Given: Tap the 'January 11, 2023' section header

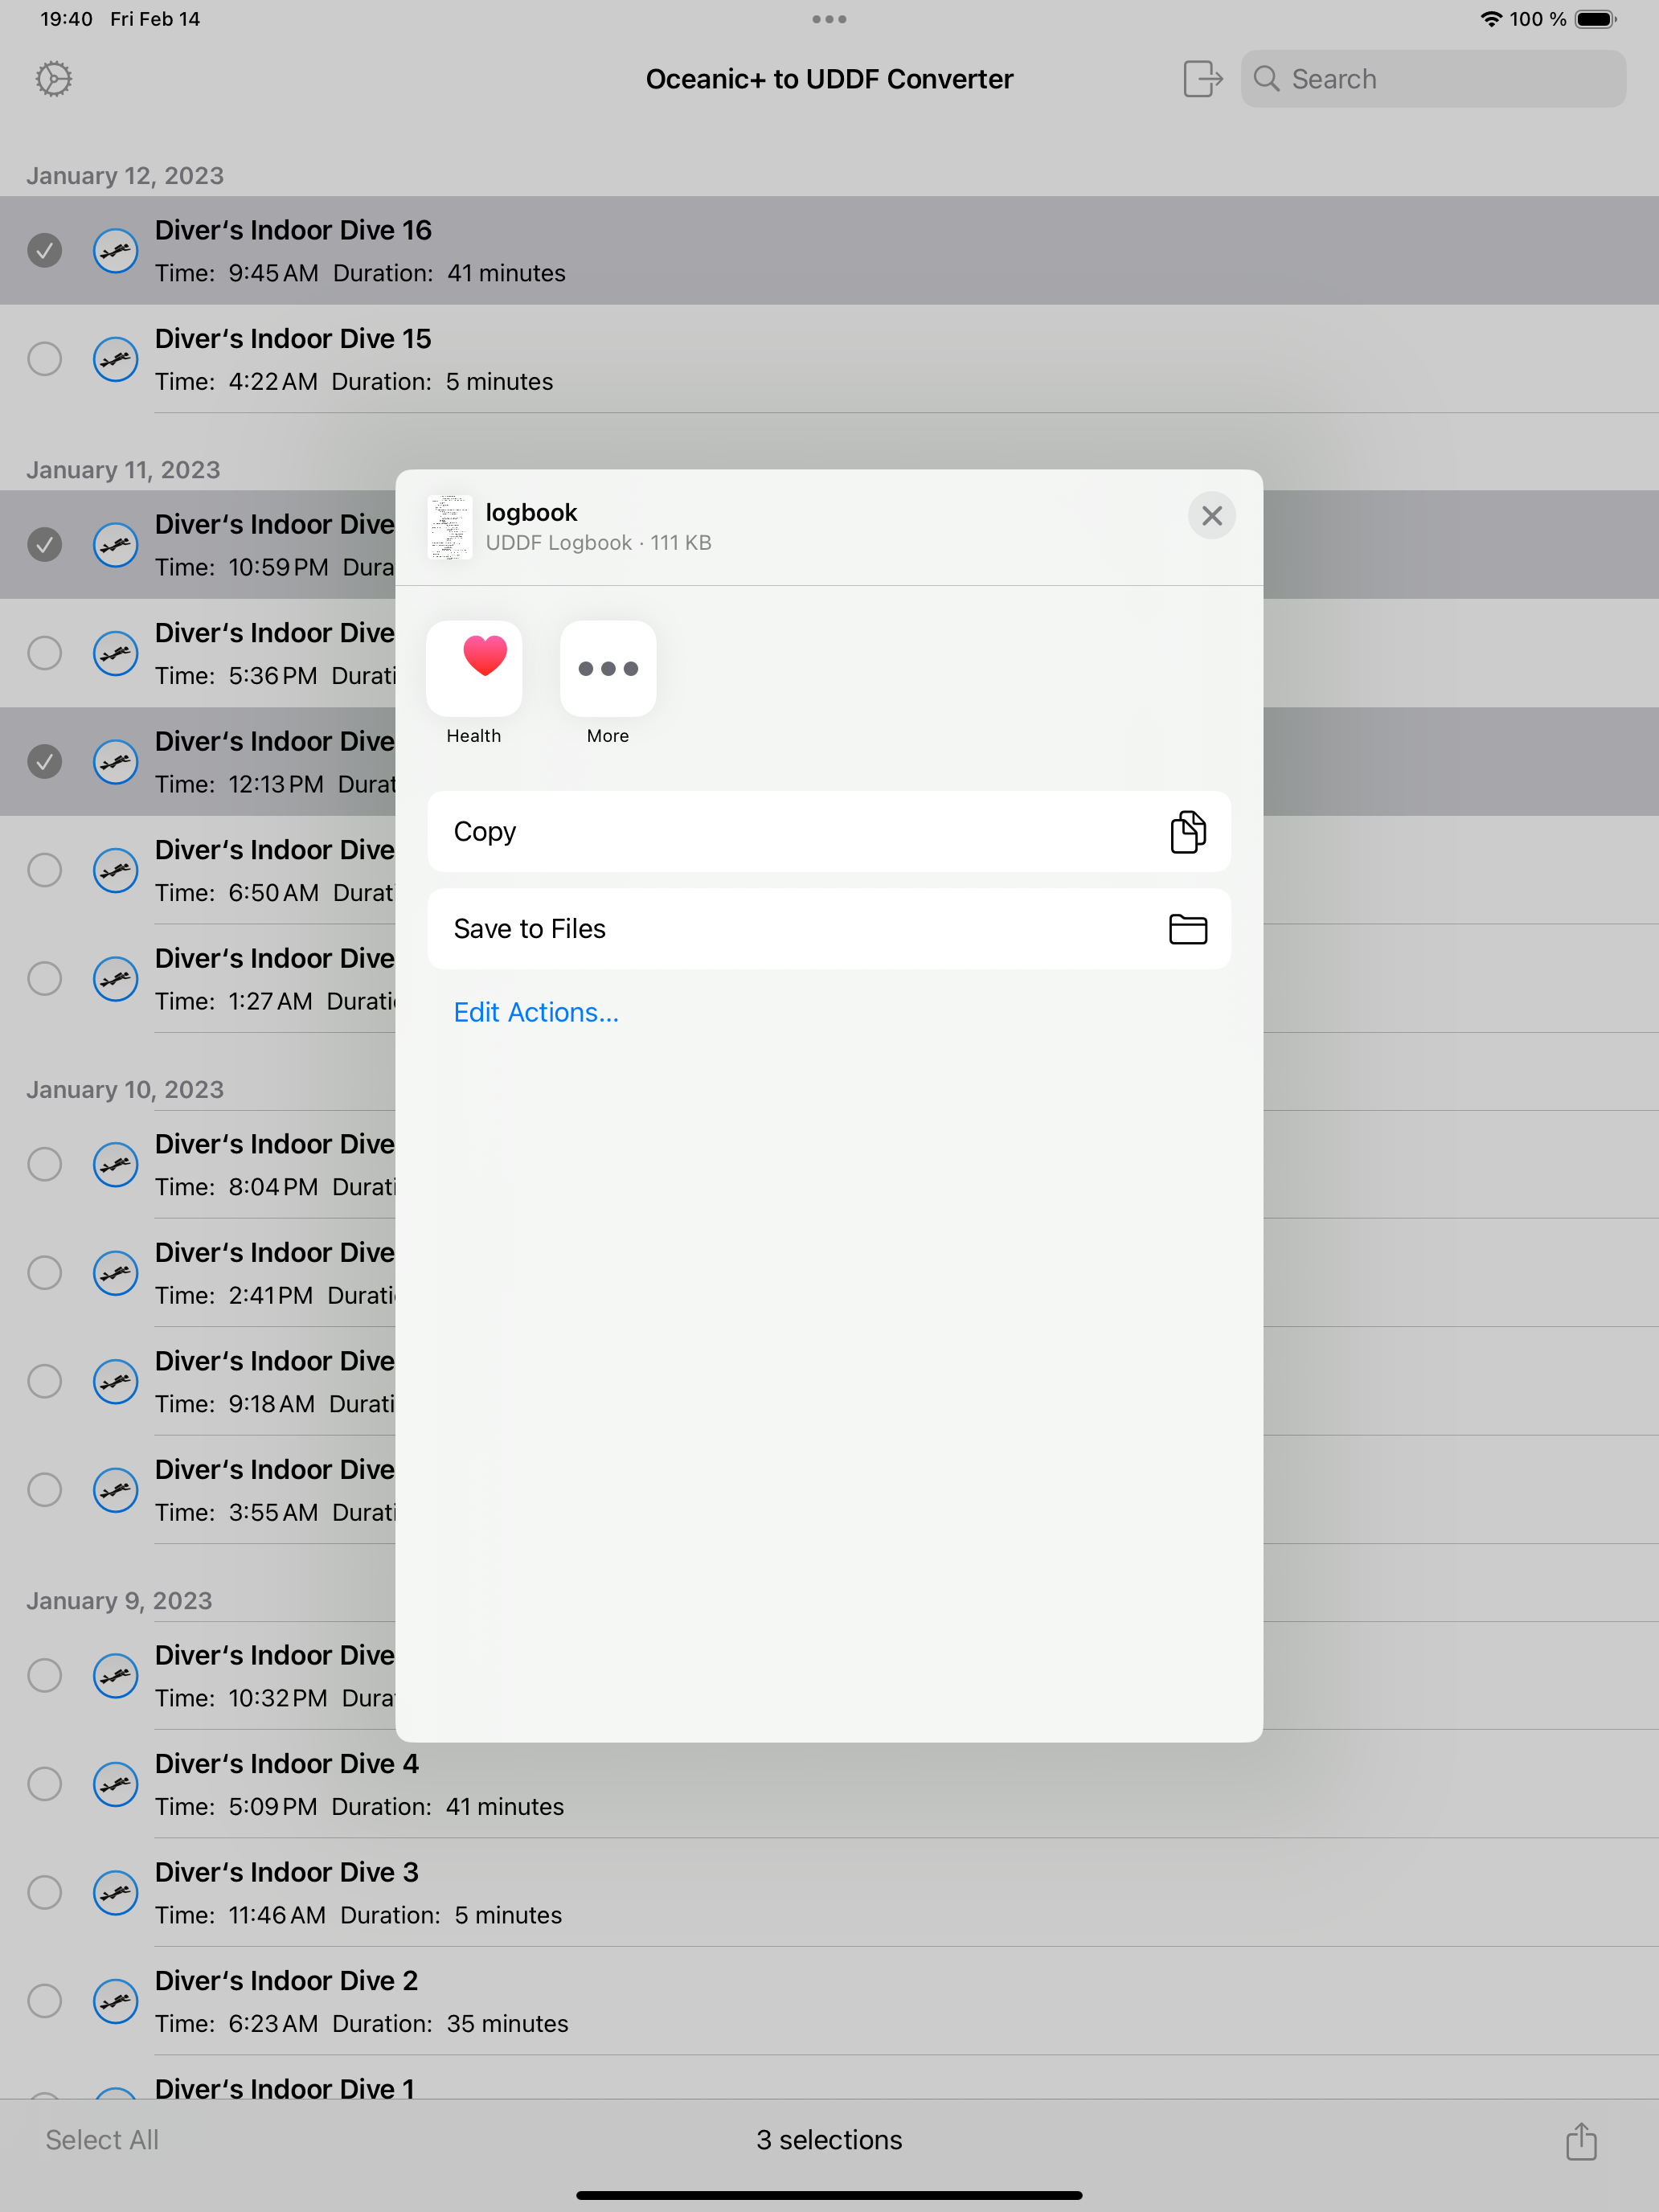Looking at the screenshot, I should click(123, 470).
